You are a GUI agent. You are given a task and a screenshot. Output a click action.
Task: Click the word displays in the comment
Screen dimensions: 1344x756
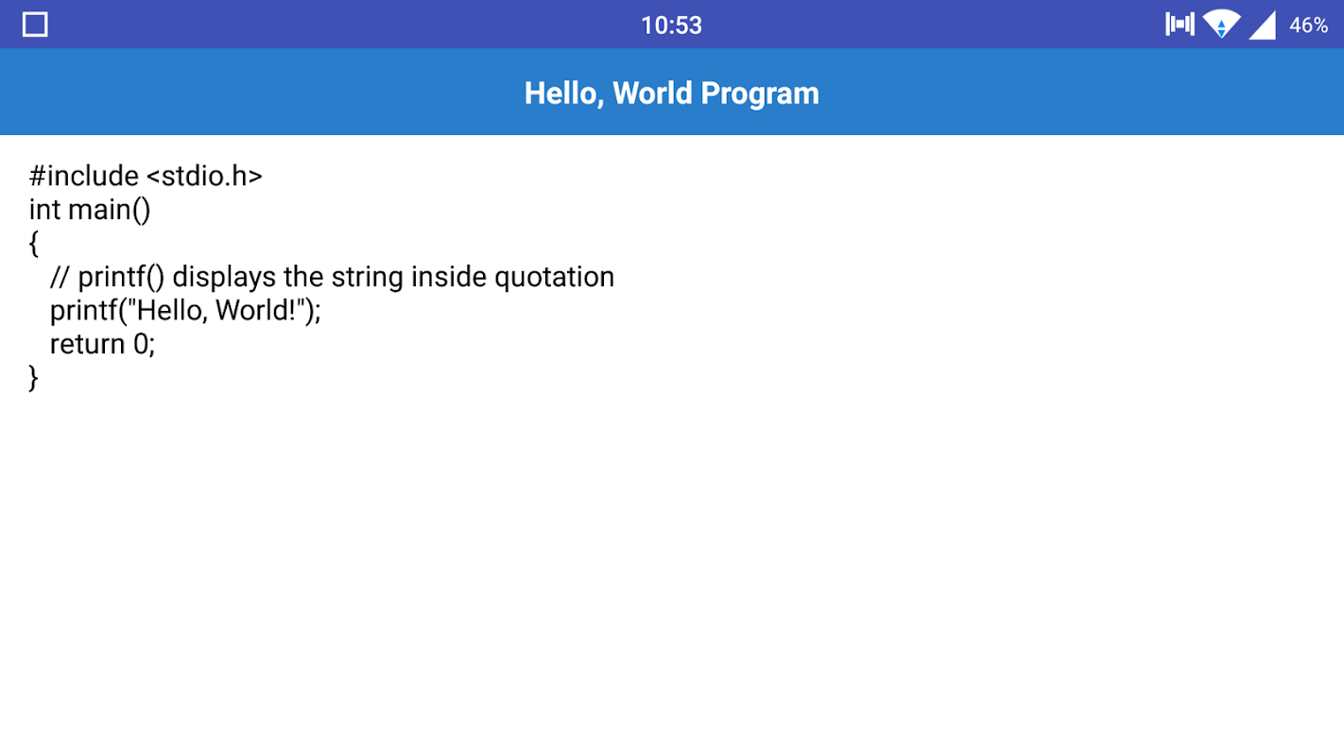[x=224, y=277]
